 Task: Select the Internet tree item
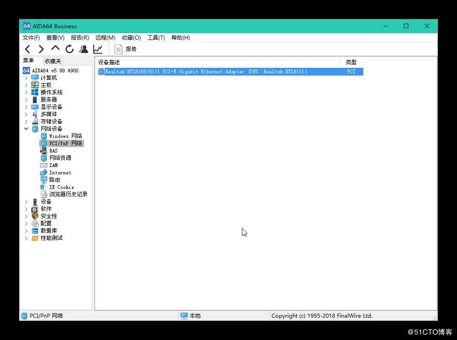point(55,173)
